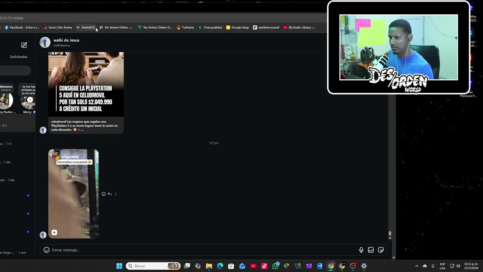Open the emoji picker in message box
483x272 pixels.
coord(46,250)
